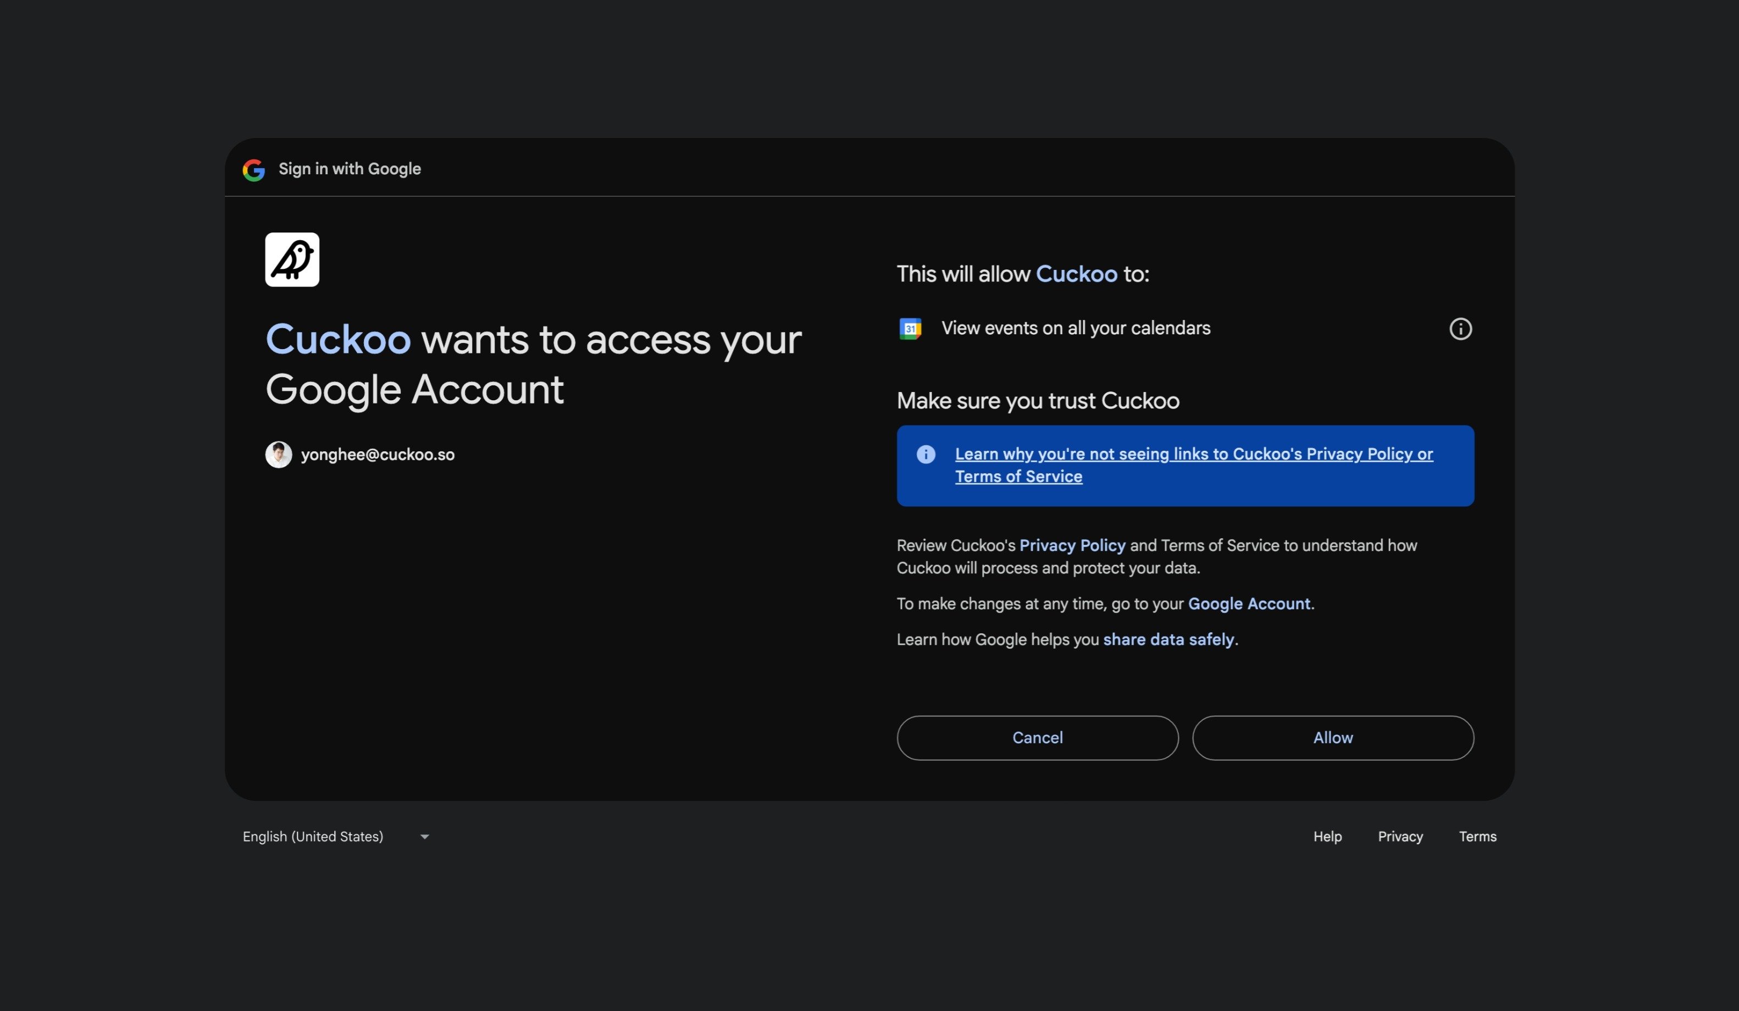Image resolution: width=1739 pixels, height=1011 pixels.
Task: Click 'View events on all your calendars'
Action: tap(1076, 329)
